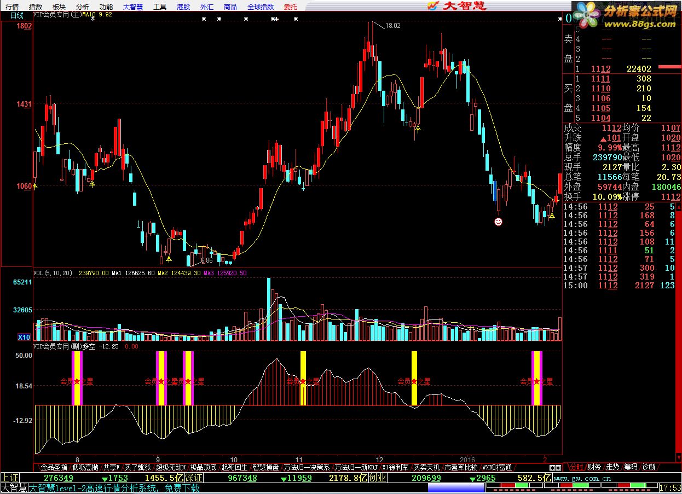Open the 大智慧 menu
This screenshot has height=494, width=682.
coord(133,7)
